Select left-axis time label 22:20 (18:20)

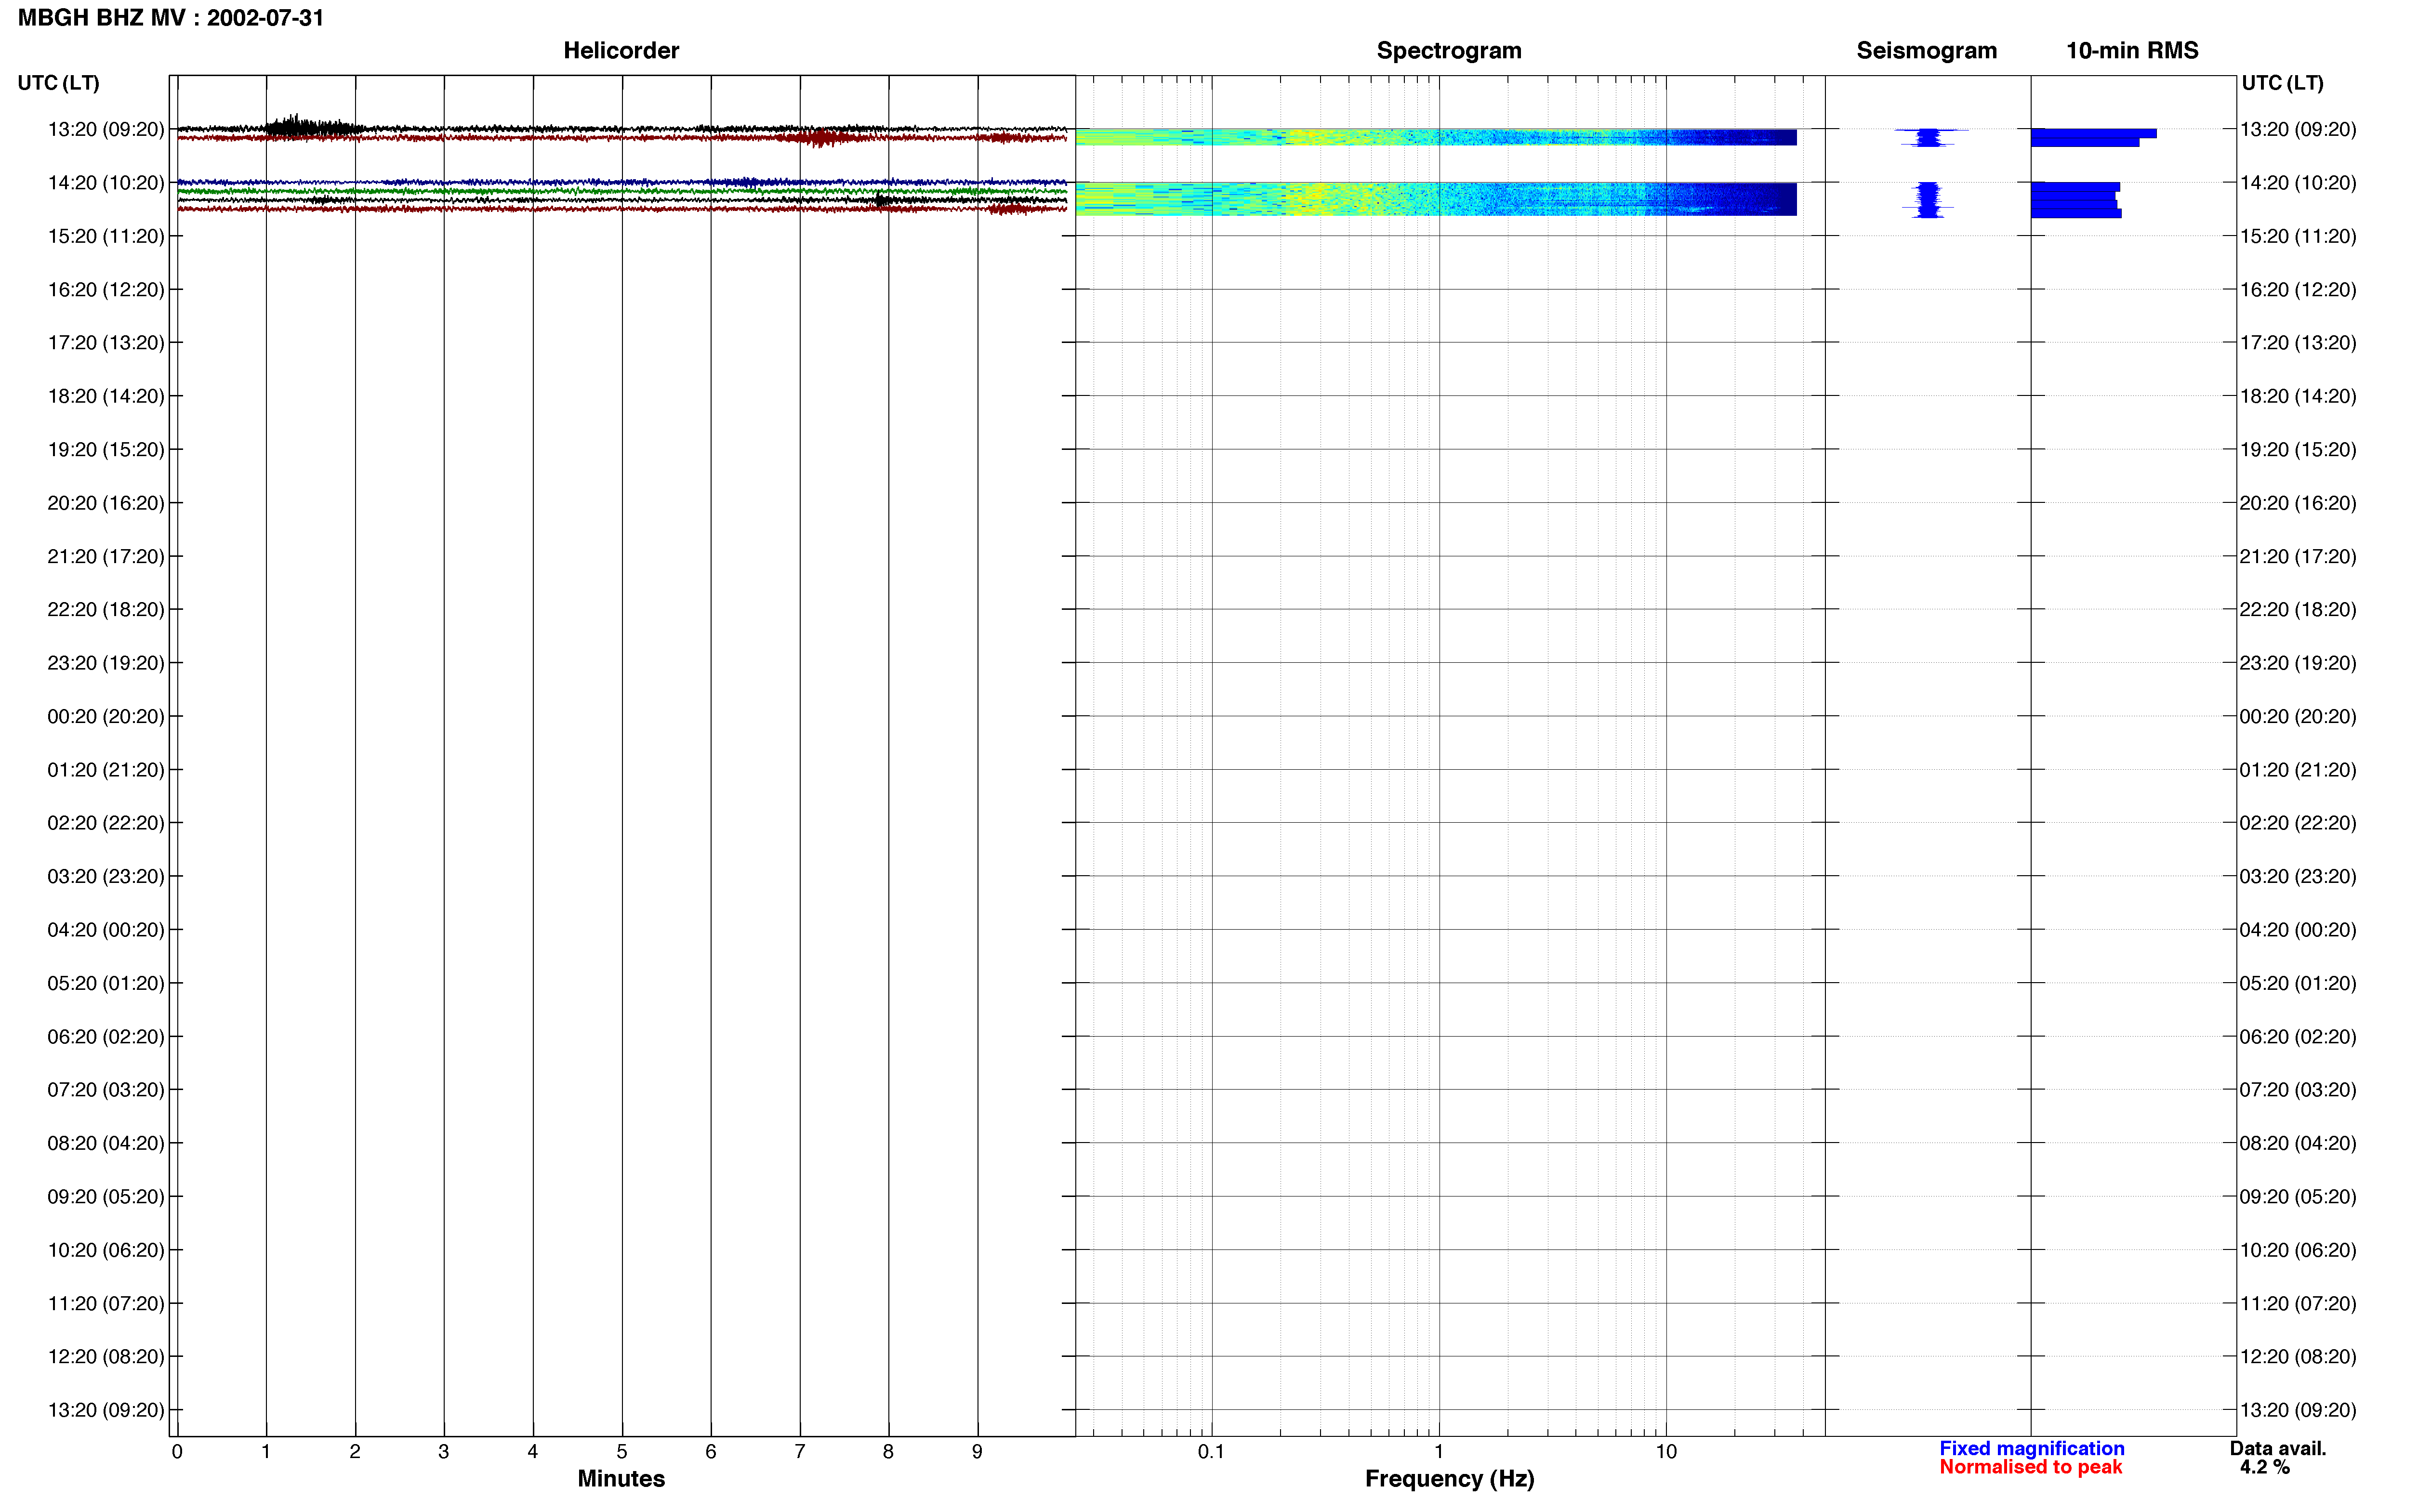(106, 609)
